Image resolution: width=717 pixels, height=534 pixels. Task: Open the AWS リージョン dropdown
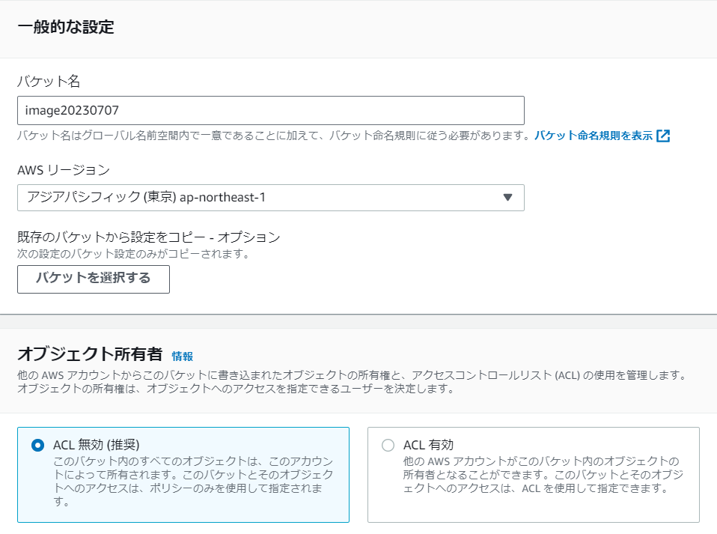[271, 198]
